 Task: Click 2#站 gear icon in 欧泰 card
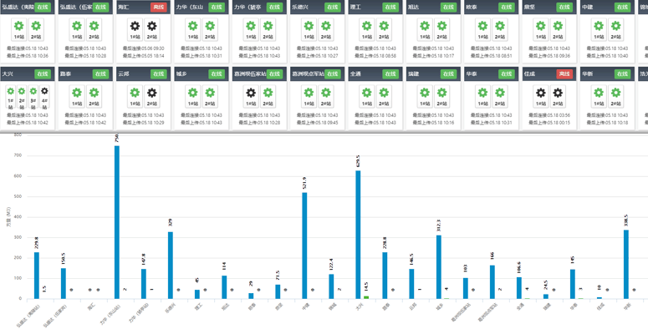click(x=500, y=27)
